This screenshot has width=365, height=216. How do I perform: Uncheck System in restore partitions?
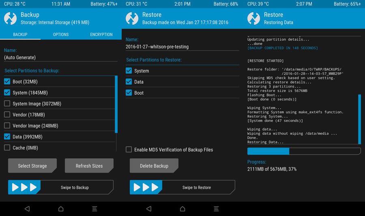(x=129, y=71)
